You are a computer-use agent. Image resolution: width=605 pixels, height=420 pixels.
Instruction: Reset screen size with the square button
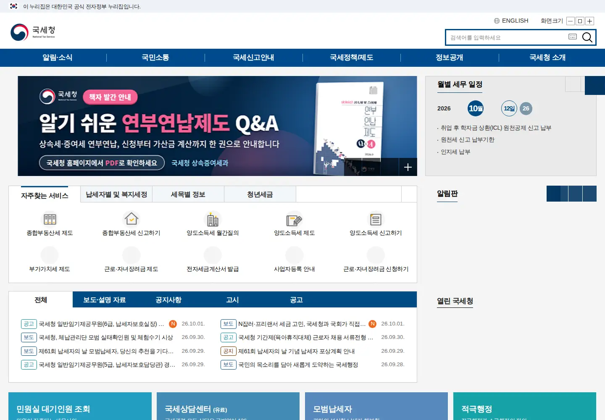point(580,21)
